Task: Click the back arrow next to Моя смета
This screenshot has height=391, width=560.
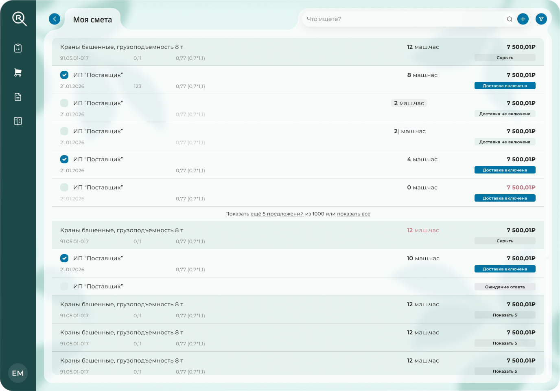Action: 55,19
